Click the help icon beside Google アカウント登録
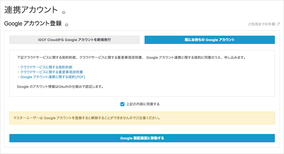Image resolution: width=284 pixels, height=154 pixels. (67, 25)
